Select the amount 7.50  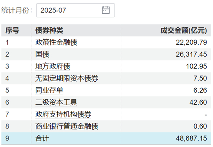coord(200,79)
